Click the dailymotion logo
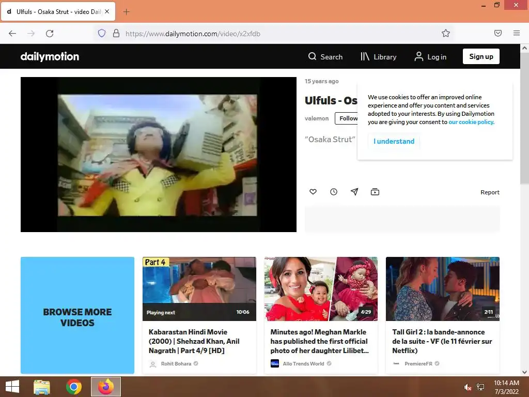The image size is (529, 397). 50,56
